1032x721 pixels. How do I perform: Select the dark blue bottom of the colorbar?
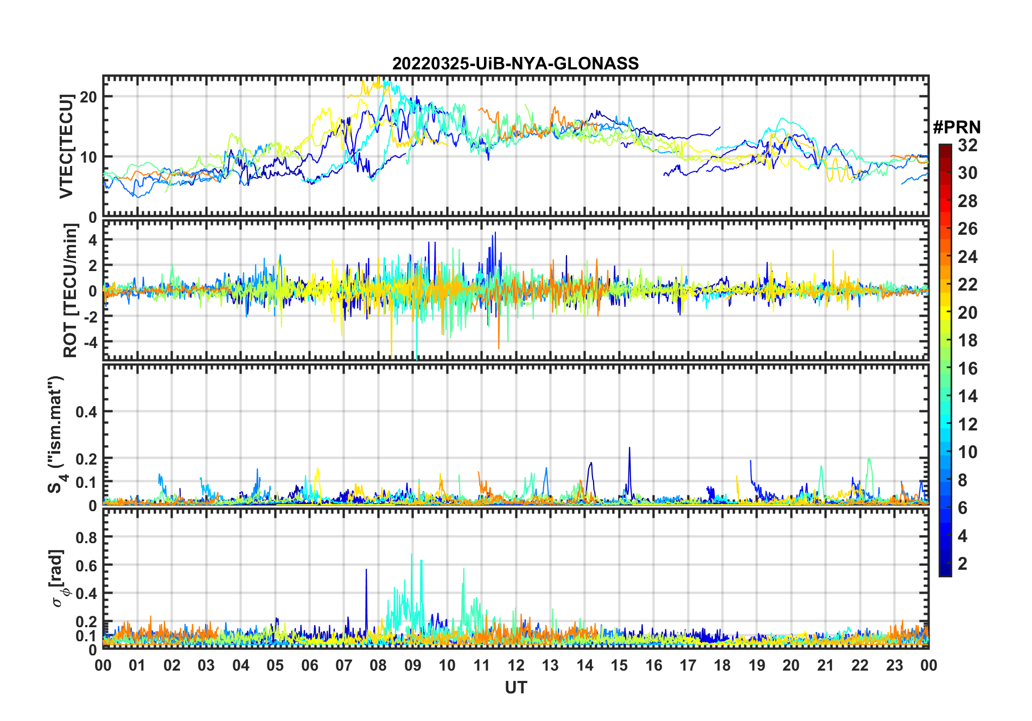point(945,570)
